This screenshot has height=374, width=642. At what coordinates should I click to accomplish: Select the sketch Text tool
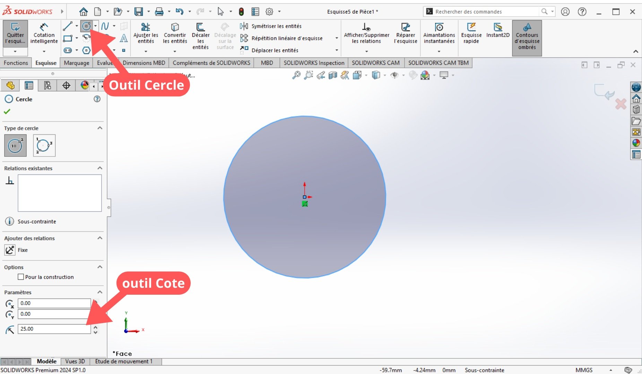123,38
